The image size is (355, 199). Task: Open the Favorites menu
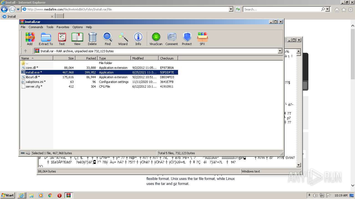[x=63, y=27]
